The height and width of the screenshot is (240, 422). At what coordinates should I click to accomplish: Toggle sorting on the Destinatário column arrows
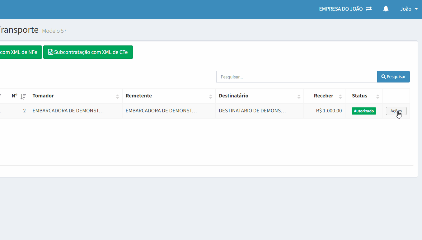[x=299, y=96]
